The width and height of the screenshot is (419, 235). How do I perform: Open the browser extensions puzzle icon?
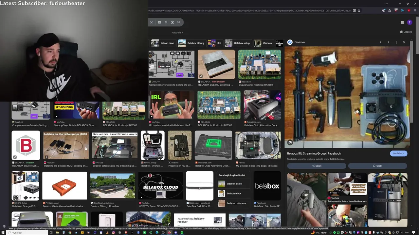coord(390,10)
